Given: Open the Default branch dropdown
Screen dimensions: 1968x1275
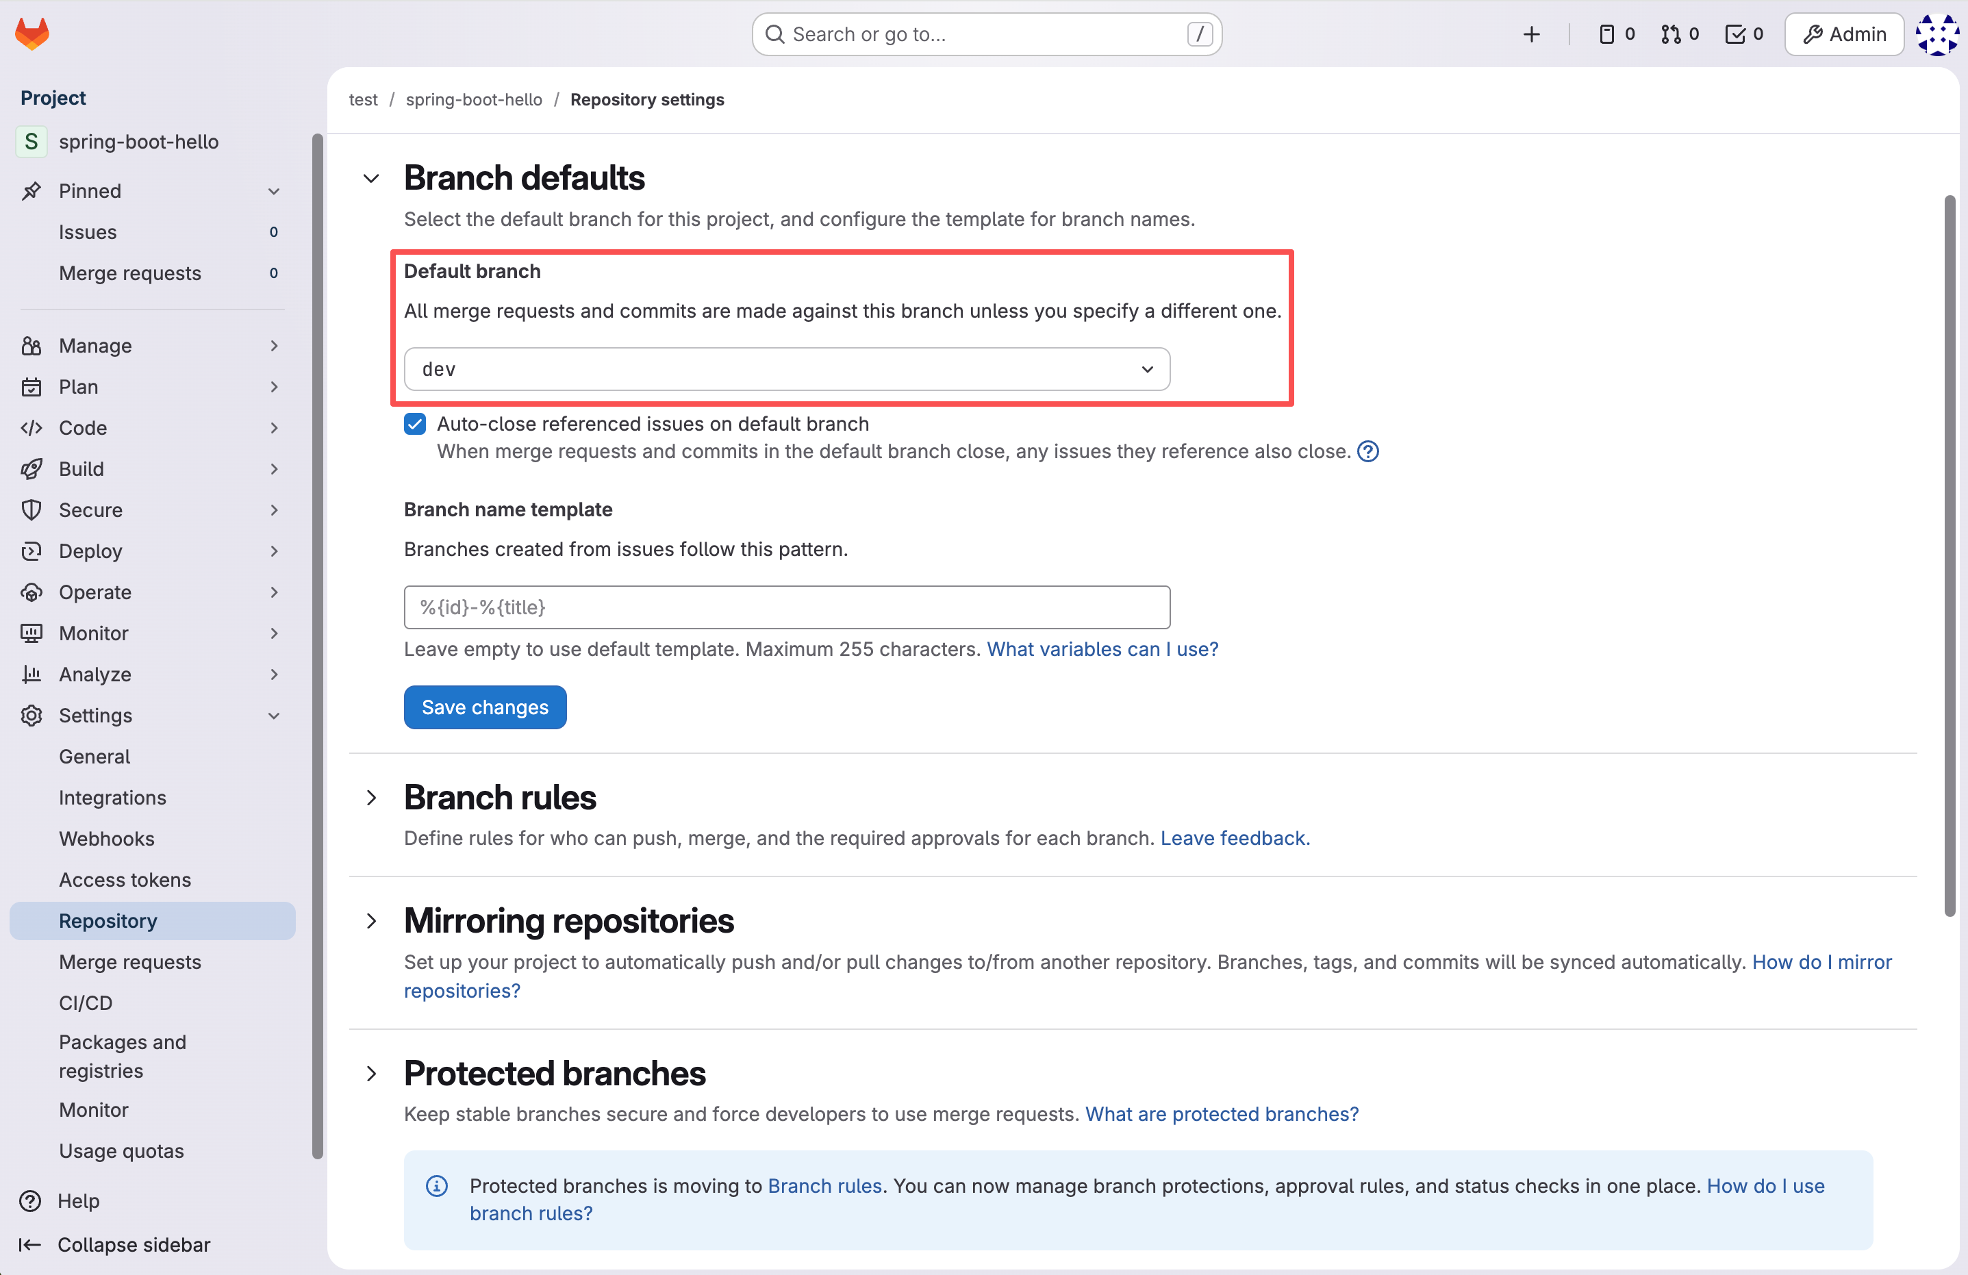Looking at the screenshot, I should (x=786, y=369).
